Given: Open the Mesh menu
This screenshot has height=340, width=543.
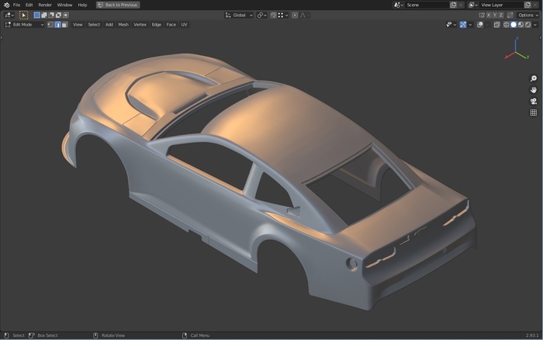Looking at the screenshot, I should pos(123,25).
